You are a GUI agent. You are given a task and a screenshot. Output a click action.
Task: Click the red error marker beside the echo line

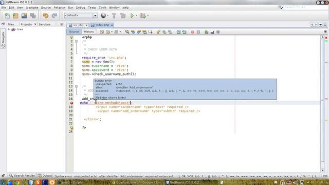71,103
